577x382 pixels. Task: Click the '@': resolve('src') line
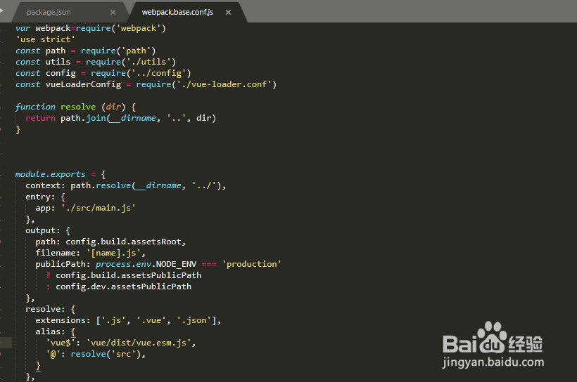pyautogui.click(x=96, y=354)
